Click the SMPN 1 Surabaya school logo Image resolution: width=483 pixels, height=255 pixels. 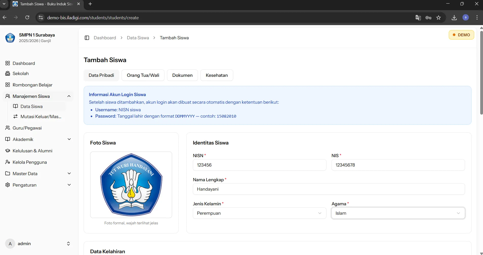pos(10,38)
